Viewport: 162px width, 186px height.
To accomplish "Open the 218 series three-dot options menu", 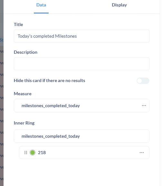I will click(x=142, y=153).
